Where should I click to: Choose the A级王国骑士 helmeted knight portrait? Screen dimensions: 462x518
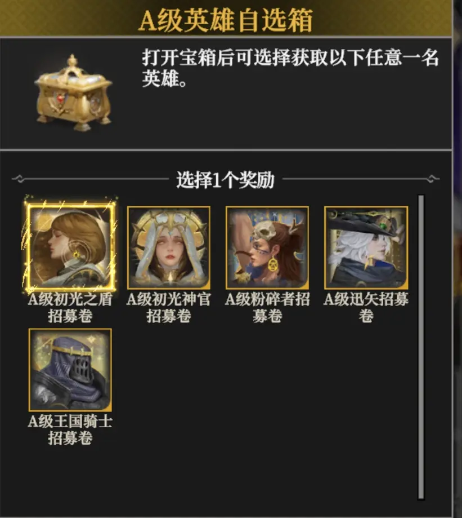click(x=70, y=370)
